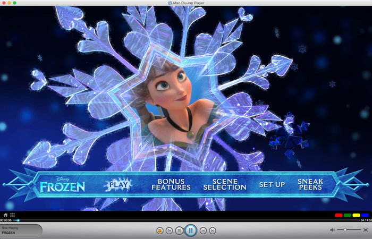The height and width of the screenshot is (239, 372).
Task: Seek along the playback progress bar
Action: (x=186, y=220)
